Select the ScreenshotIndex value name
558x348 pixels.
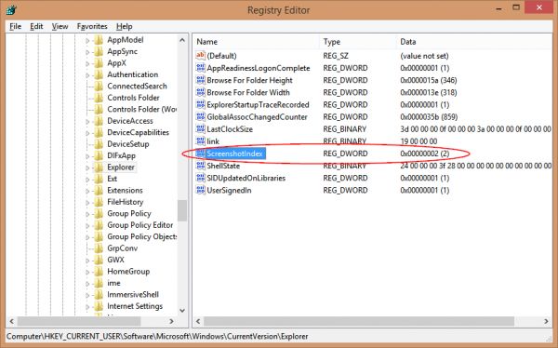point(235,154)
